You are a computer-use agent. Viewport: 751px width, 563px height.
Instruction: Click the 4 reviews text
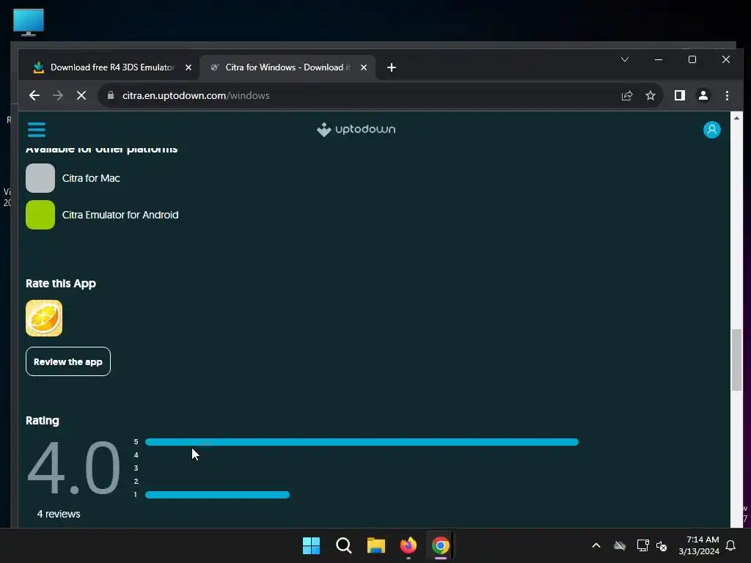tap(59, 514)
